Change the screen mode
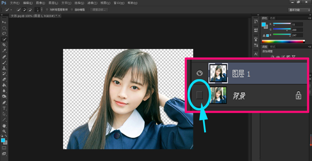Viewport: 312px width, 161px height. 4,154
